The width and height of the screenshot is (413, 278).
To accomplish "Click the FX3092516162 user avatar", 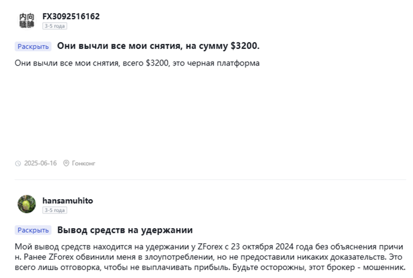I will [27, 20].
